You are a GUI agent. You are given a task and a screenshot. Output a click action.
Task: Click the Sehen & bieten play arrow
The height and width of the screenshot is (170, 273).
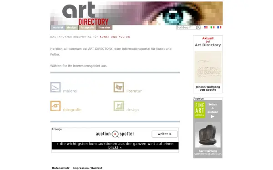[212, 117]
